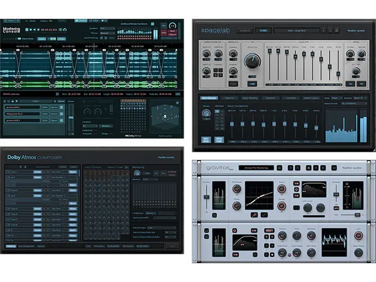Viewport: 376px width, 282px height.
Task: Click the In Gain slider in Gravitas
Action: tap(206, 197)
